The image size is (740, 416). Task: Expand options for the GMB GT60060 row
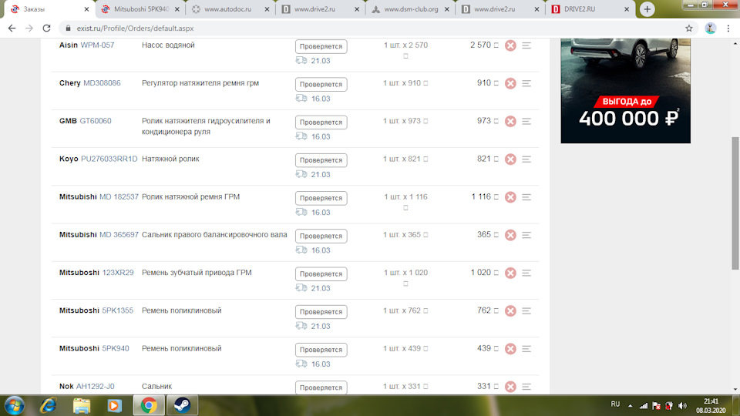(526, 121)
